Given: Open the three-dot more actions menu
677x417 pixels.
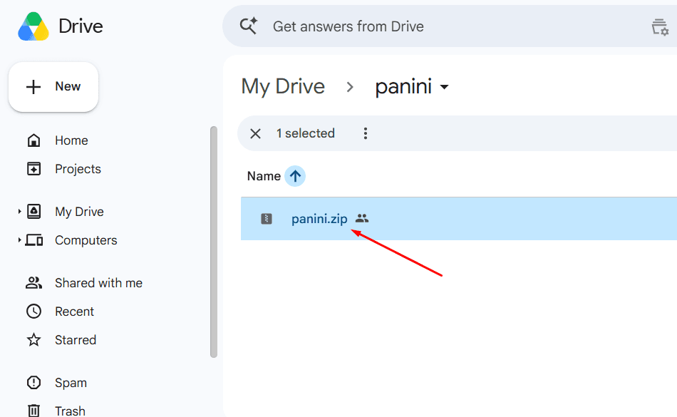Looking at the screenshot, I should click(366, 133).
